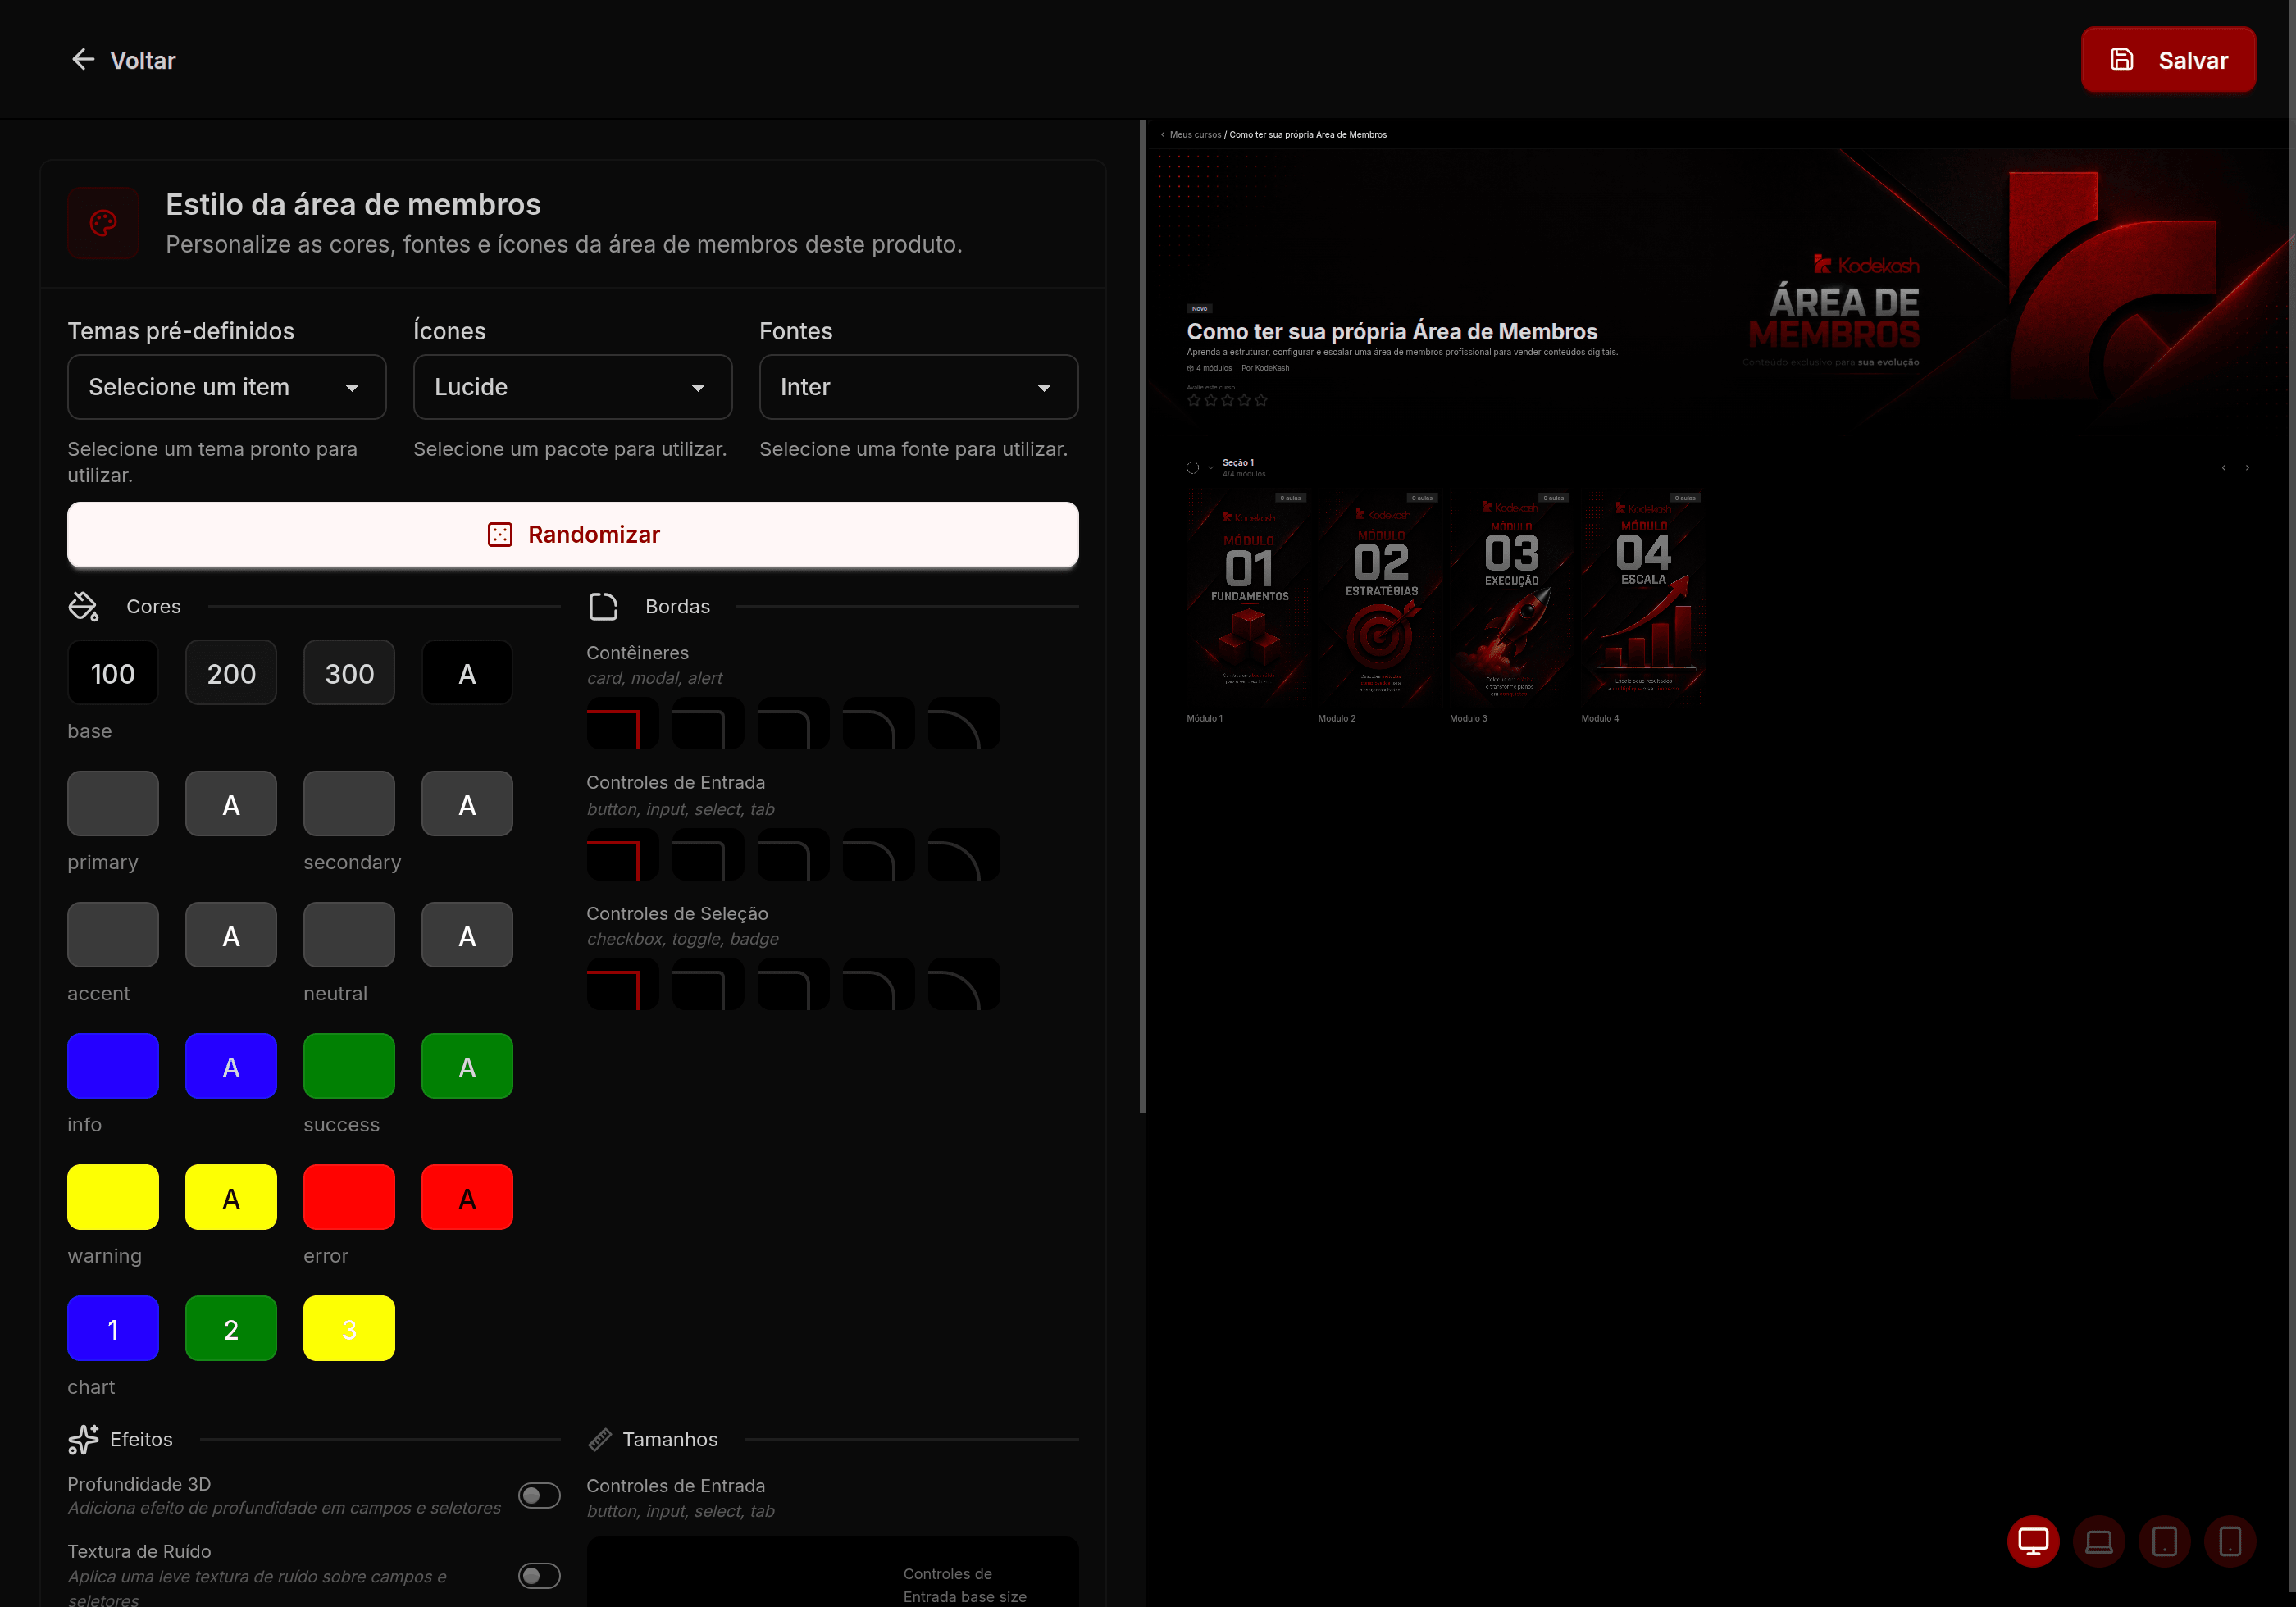Screen dimensions: 2296x1607
Task: Edit the warning content A swatch
Action: point(231,1197)
